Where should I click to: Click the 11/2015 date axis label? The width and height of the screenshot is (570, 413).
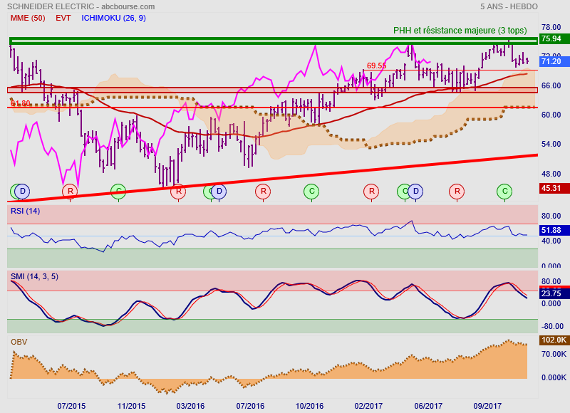(x=131, y=406)
